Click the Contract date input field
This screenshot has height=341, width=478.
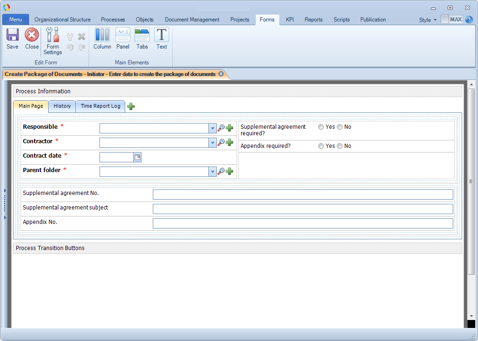tap(117, 157)
